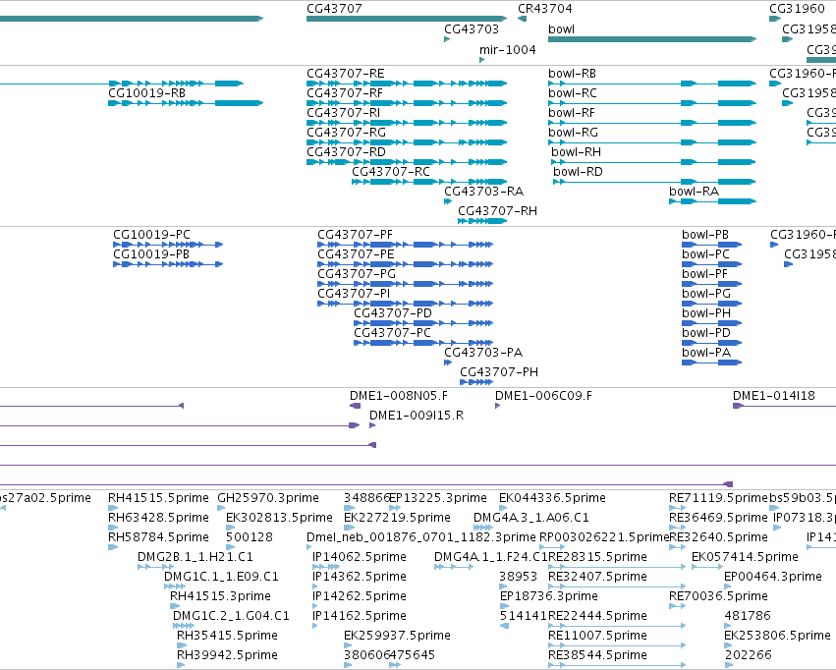Select the EP13225.3prime EST label
836x670 pixels.
[438, 498]
